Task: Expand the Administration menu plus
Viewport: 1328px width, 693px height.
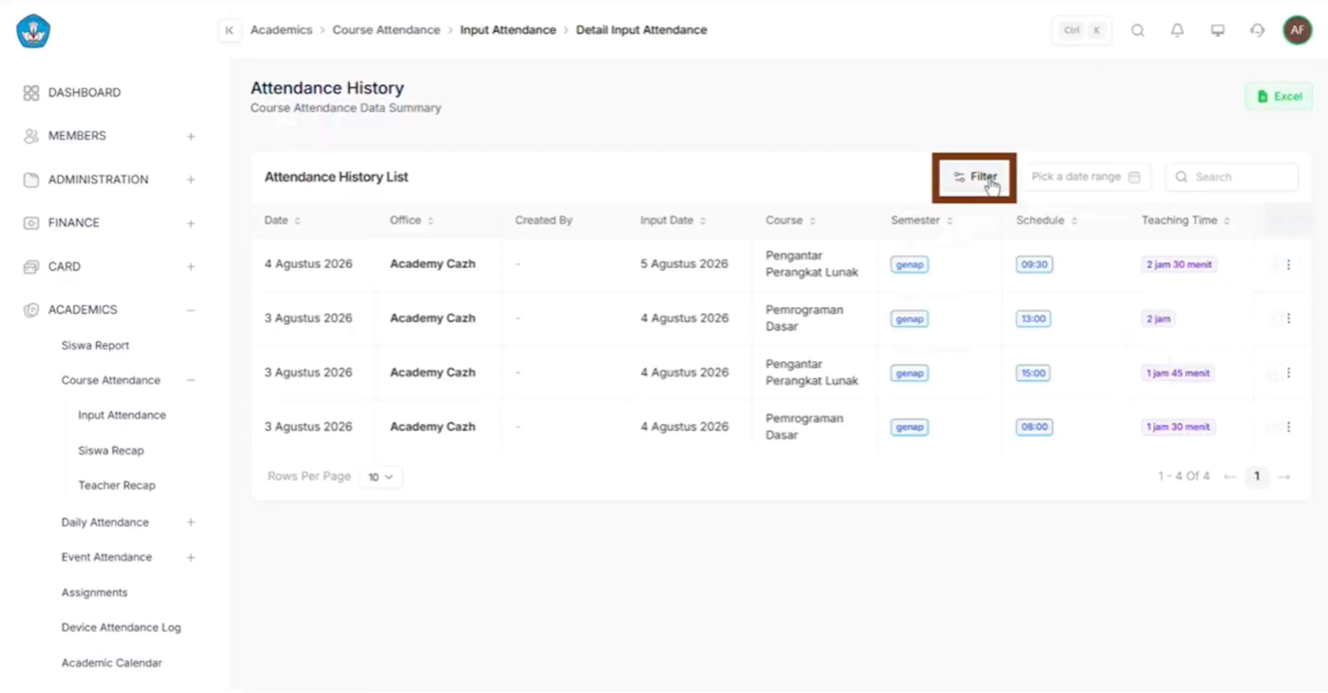Action: coord(191,180)
